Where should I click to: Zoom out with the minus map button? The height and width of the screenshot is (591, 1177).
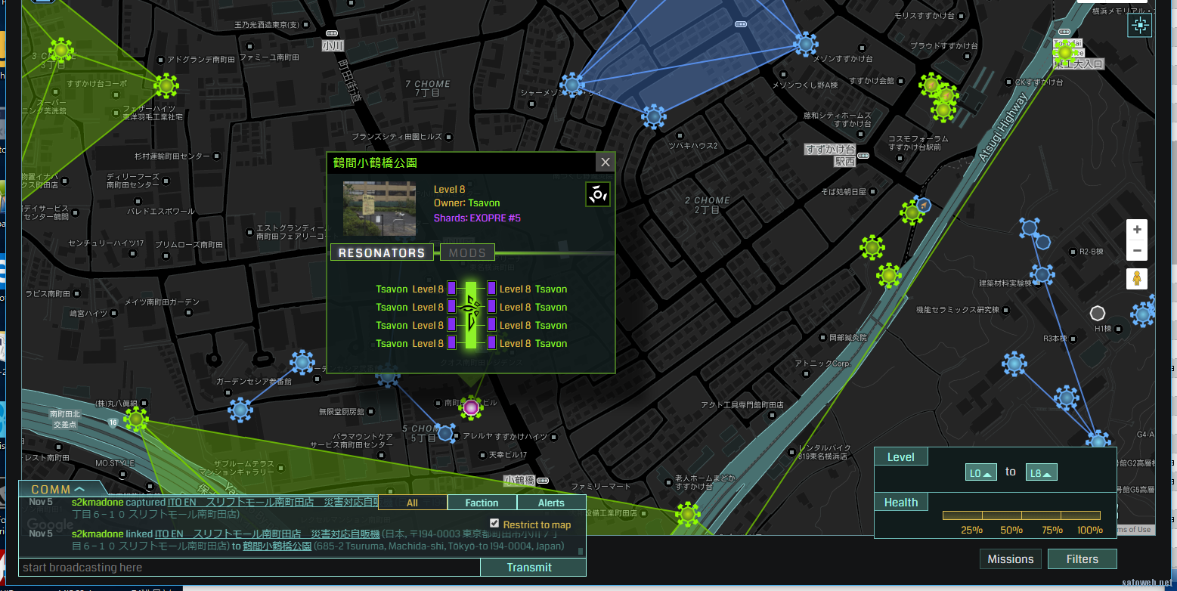click(1136, 251)
